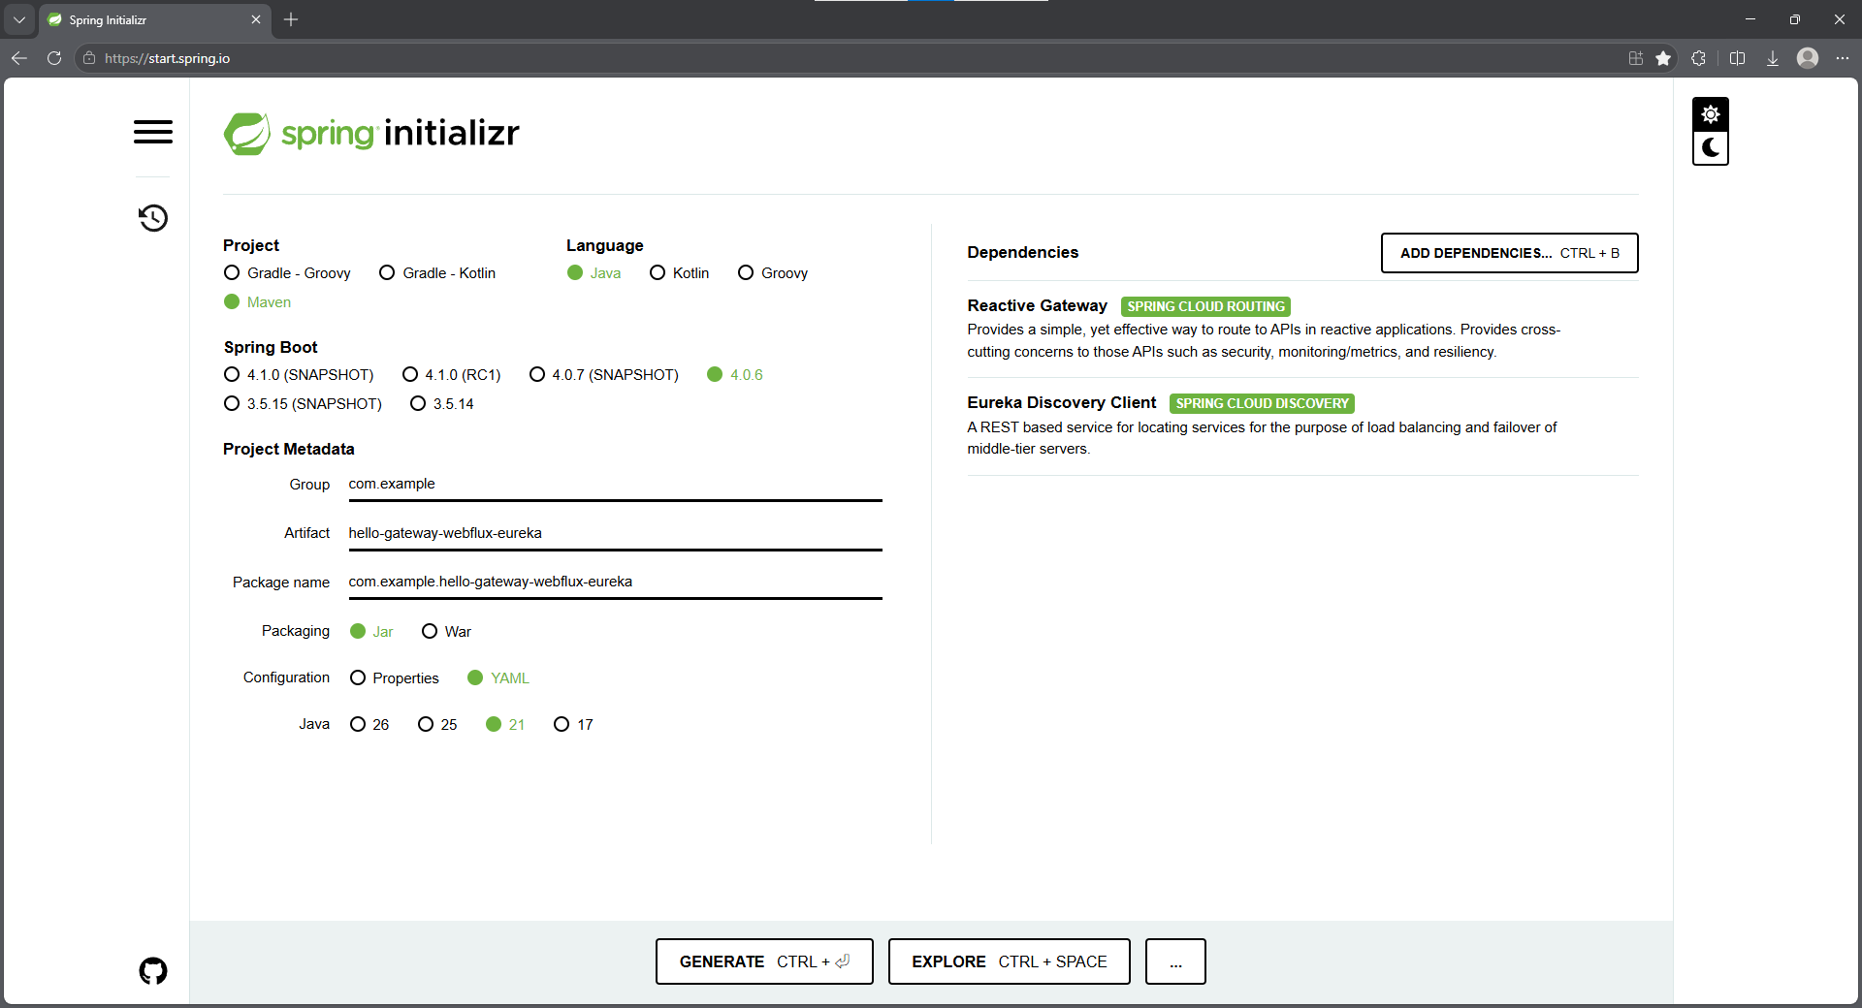This screenshot has width=1862, height=1008.
Task: Open the hamburger menu icon
Action: (153, 132)
